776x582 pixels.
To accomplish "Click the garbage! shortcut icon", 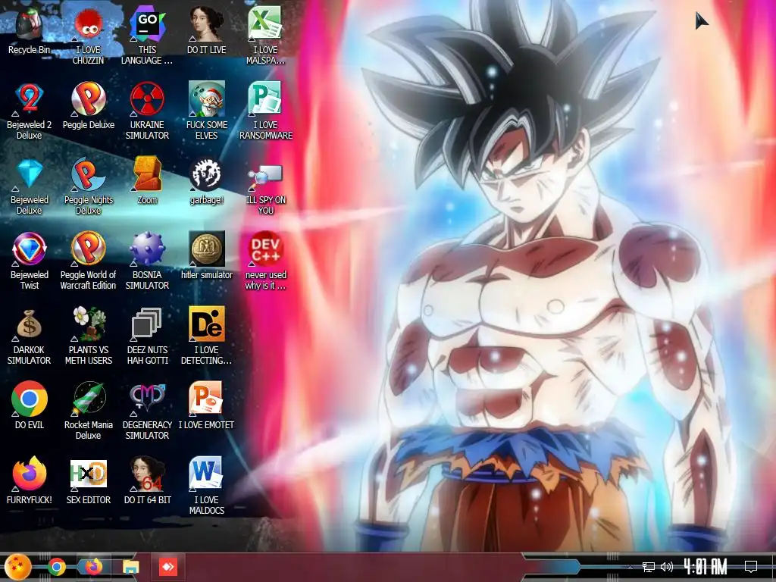I will pyautogui.click(x=206, y=175).
